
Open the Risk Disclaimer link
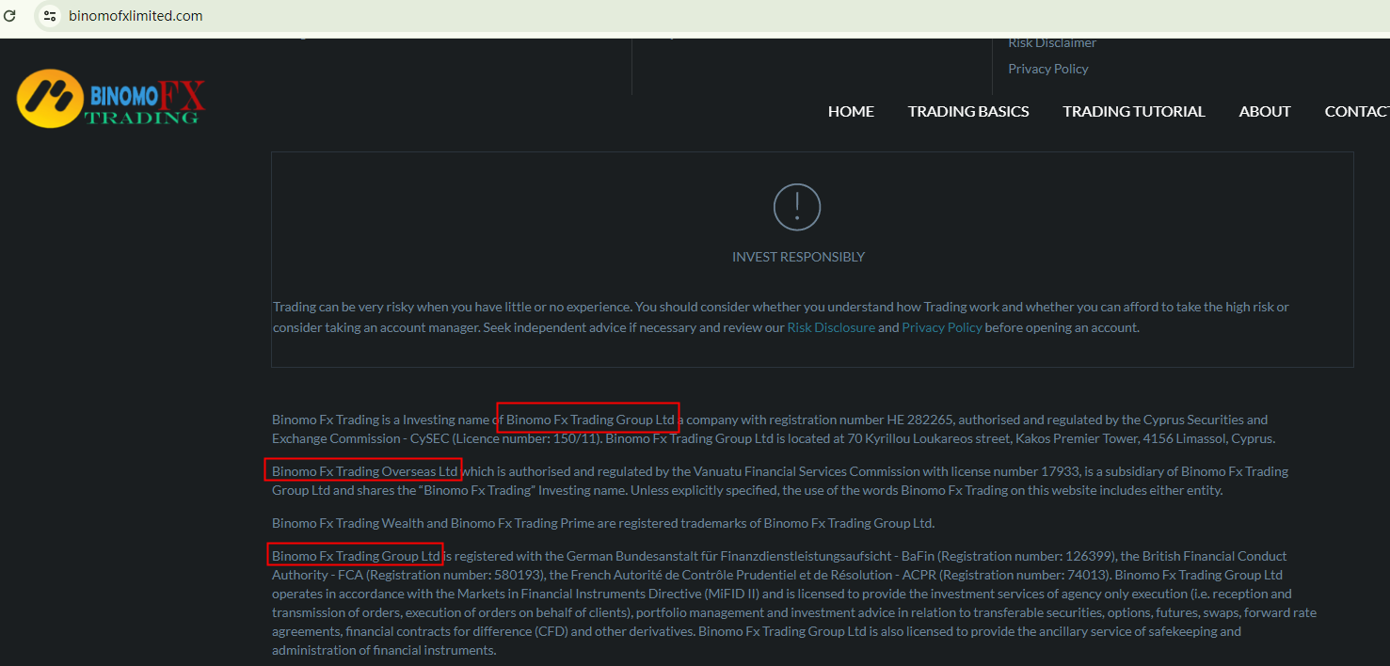pos(1051,43)
